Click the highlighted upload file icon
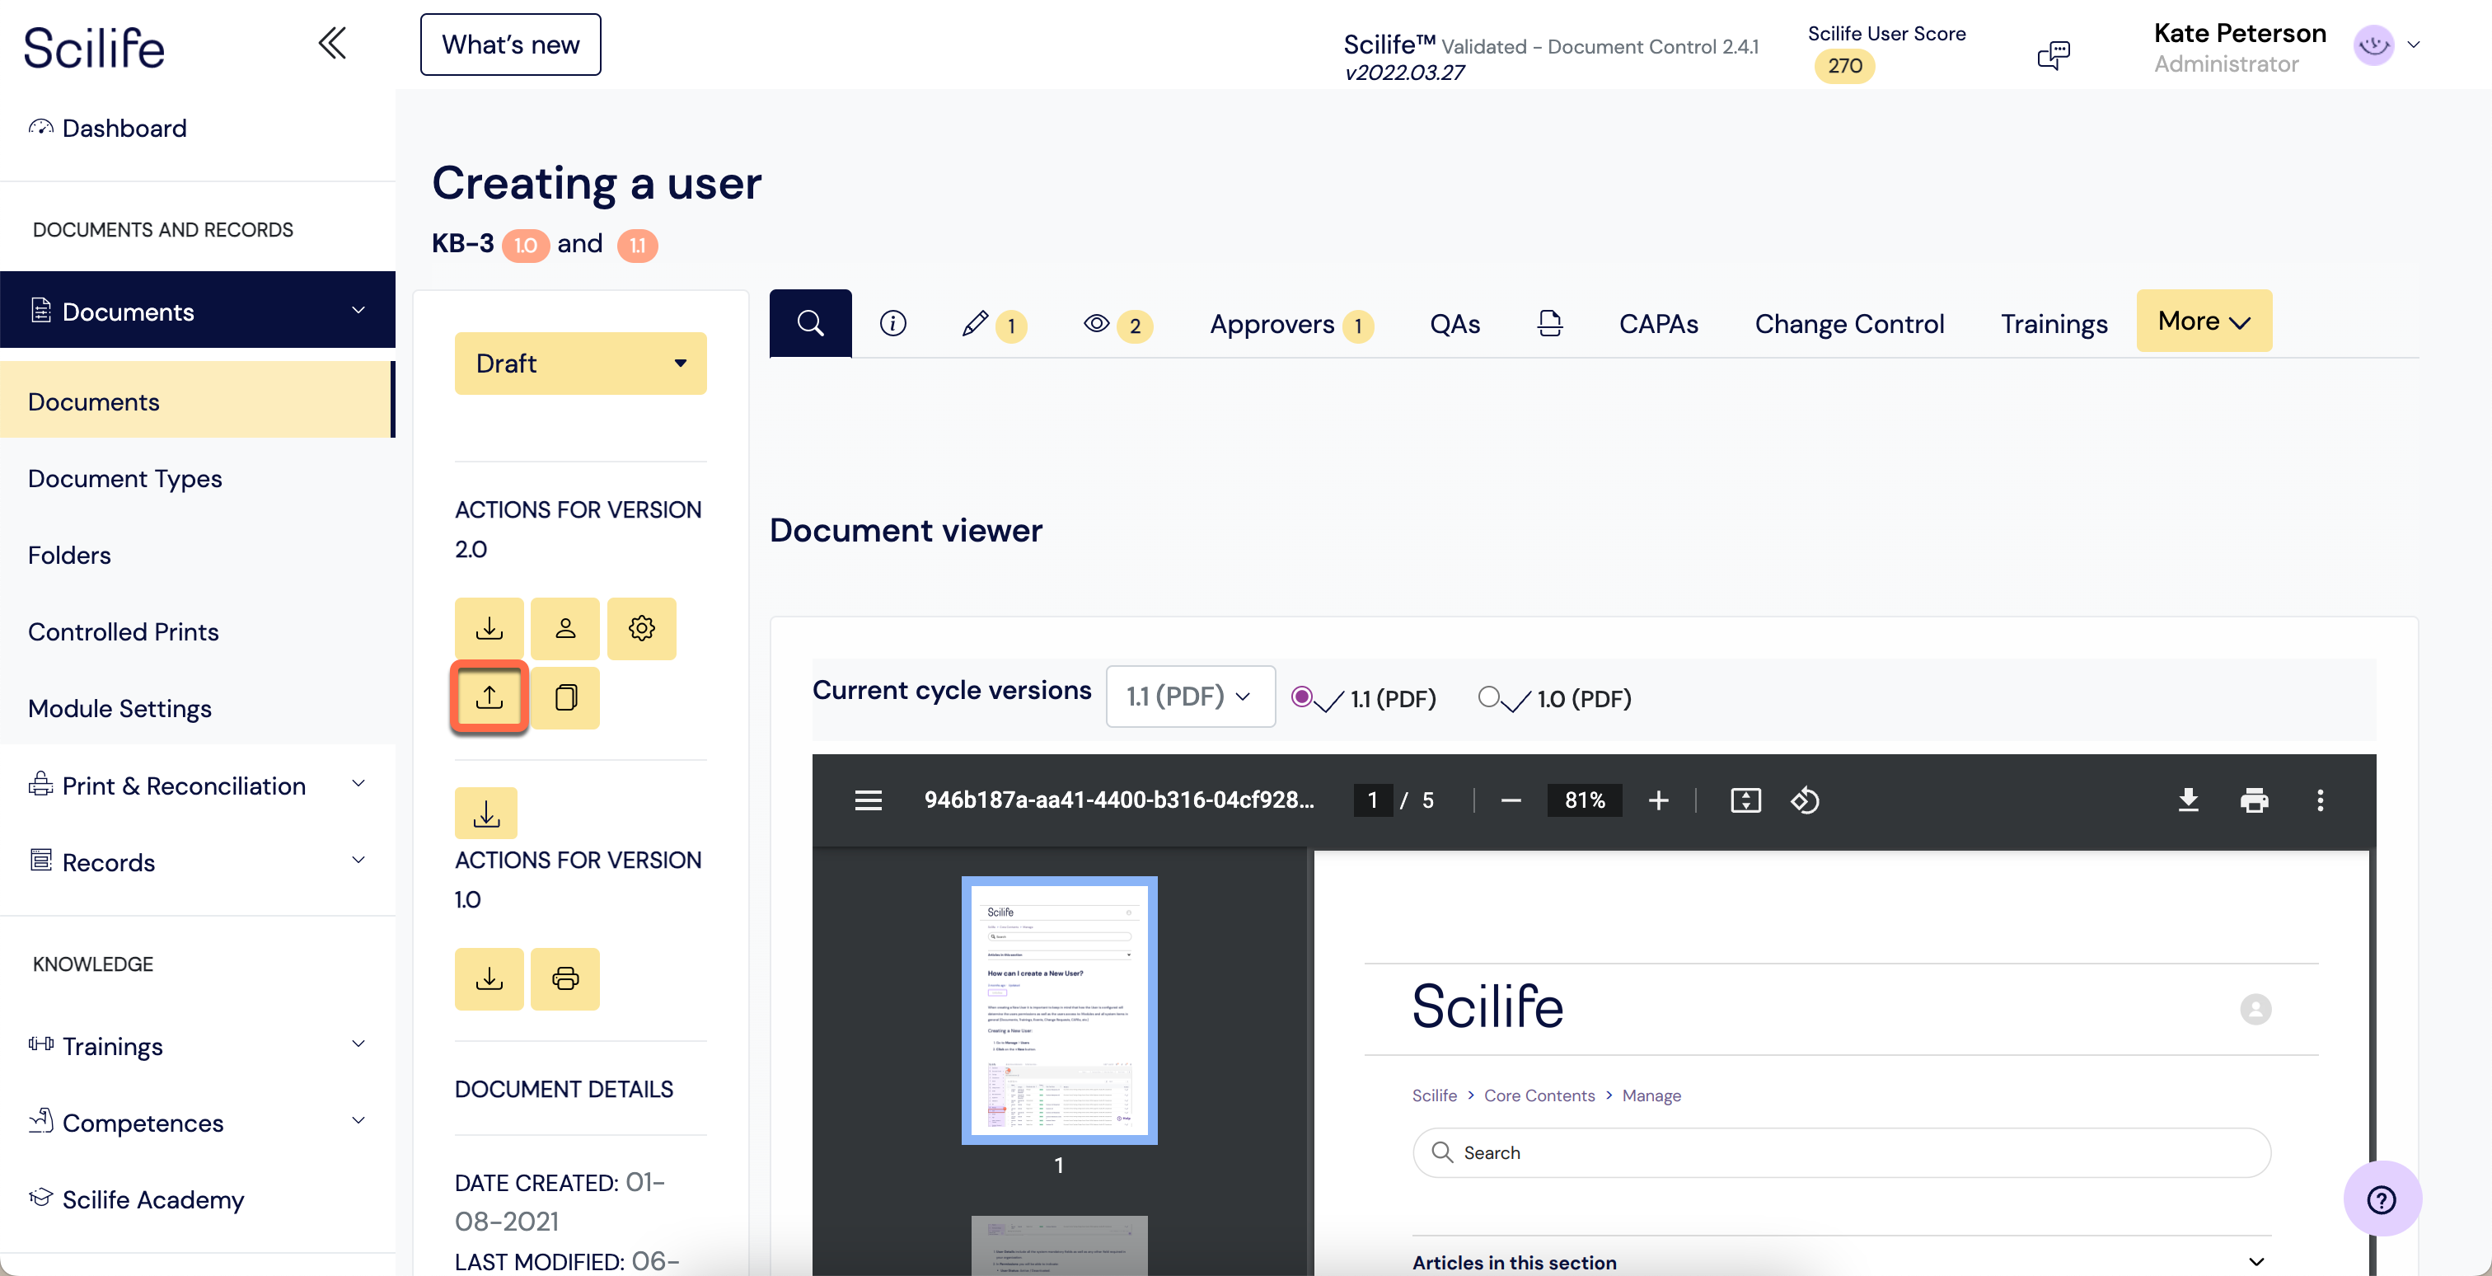Image resolution: width=2492 pixels, height=1276 pixels. pyautogui.click(x=489, y=697)
